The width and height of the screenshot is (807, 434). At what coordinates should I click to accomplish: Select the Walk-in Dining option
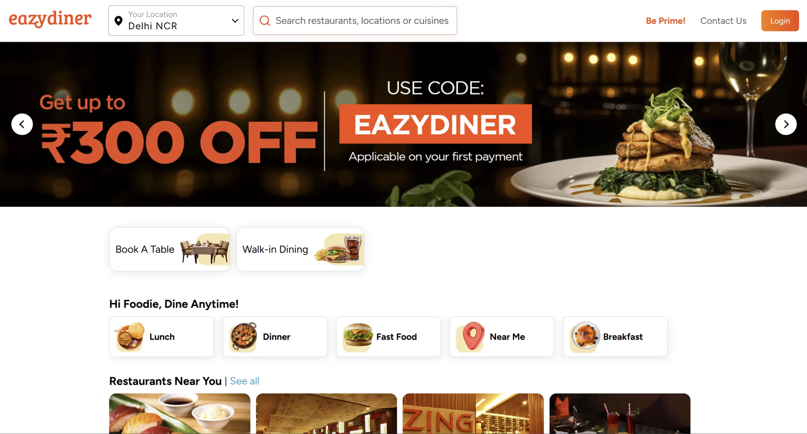(x=300, y=249)
